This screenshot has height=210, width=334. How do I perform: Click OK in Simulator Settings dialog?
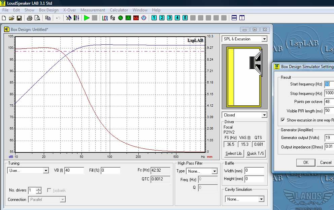click(x=306, y=163)
